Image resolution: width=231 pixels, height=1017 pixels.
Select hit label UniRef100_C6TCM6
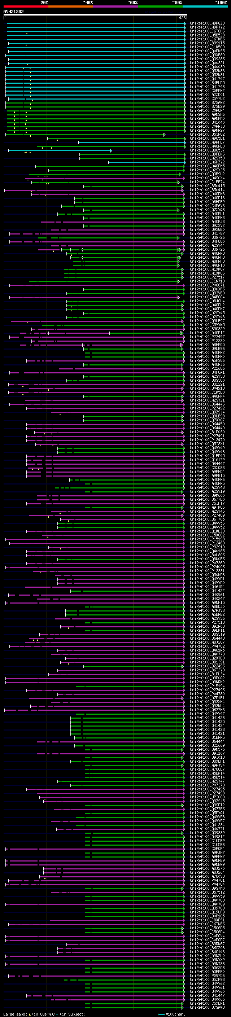click(x=207, y=31)
